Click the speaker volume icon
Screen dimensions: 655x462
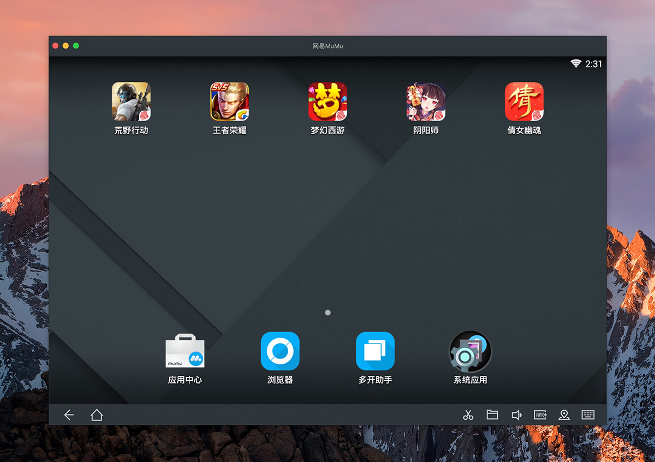click(x=516, y=415)
